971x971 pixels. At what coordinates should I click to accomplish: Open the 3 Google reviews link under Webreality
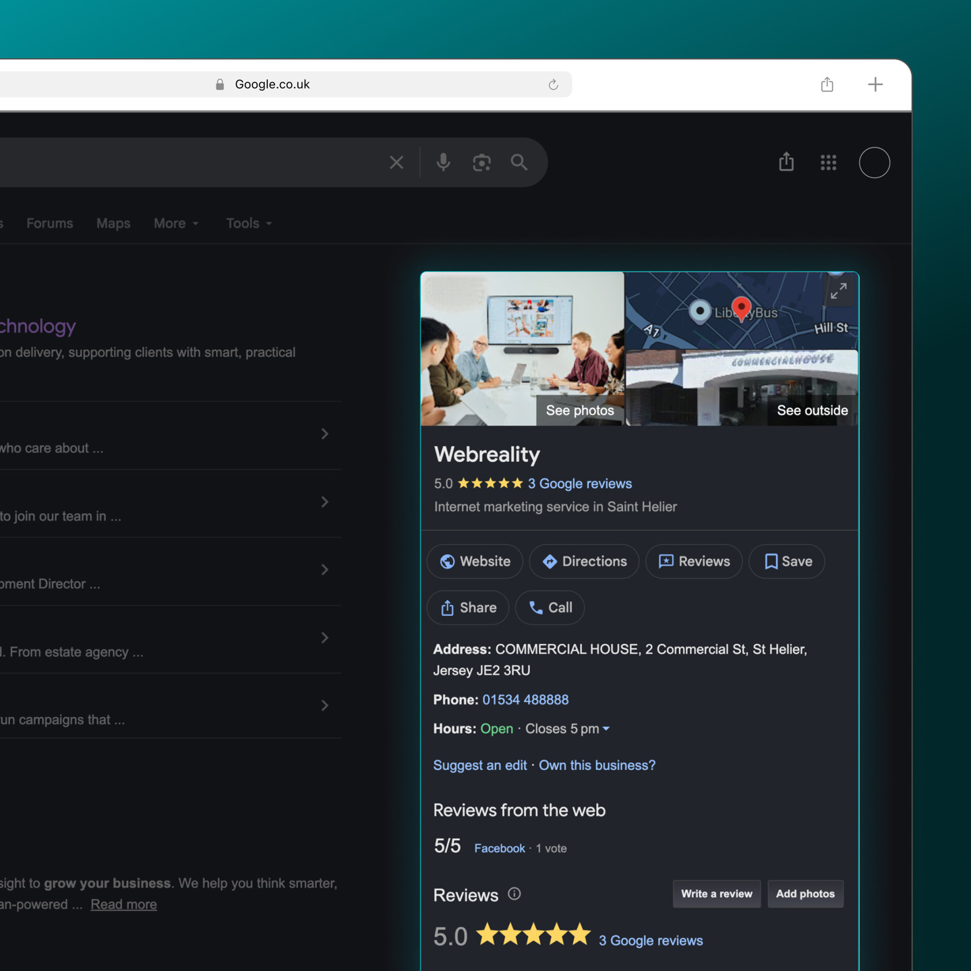click(580, 483)
